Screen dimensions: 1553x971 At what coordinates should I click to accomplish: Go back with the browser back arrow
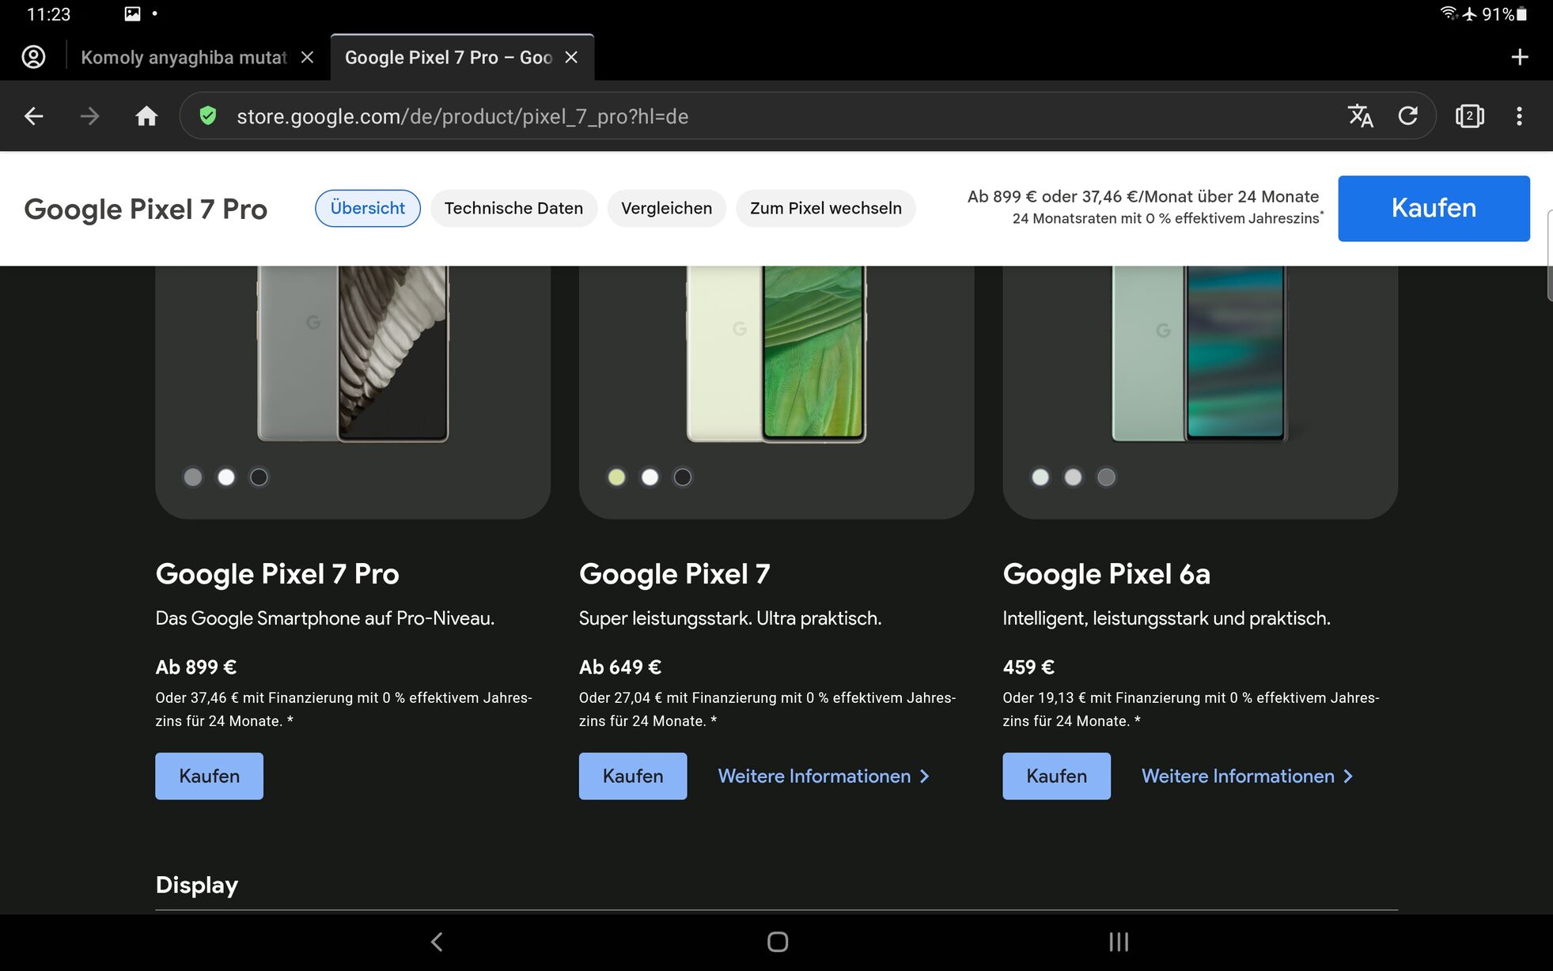point(34,116)
